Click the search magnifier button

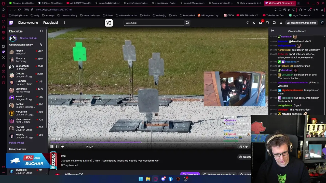pyautogui.click(x=187, y=23)
